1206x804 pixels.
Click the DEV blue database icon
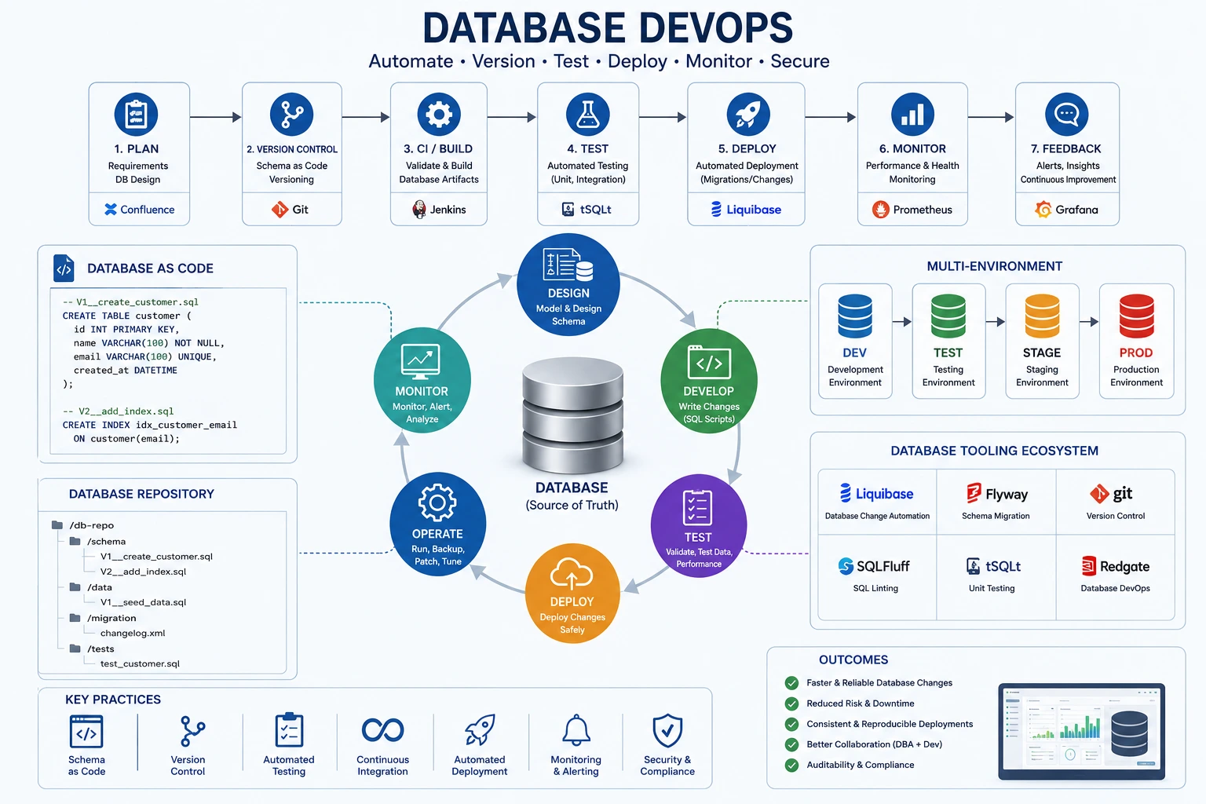tap(855, 316)
